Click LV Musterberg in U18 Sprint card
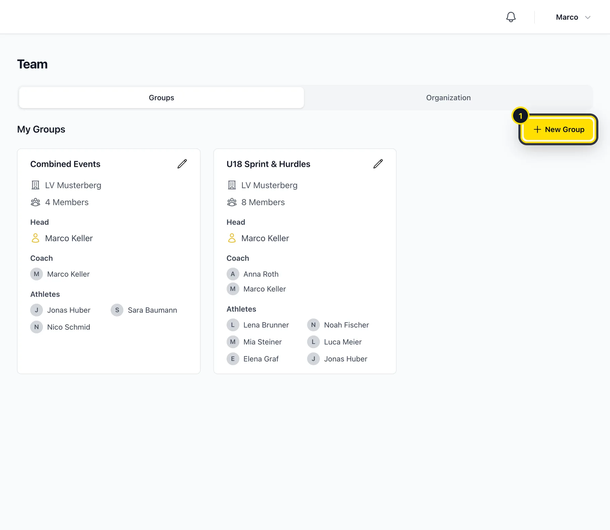610x530 pixels. click(x=269, y=185)
